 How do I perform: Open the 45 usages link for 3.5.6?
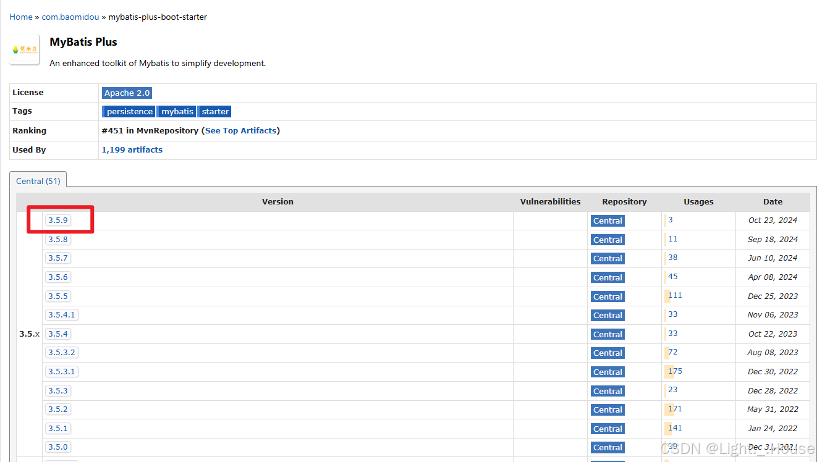(673, 277)
